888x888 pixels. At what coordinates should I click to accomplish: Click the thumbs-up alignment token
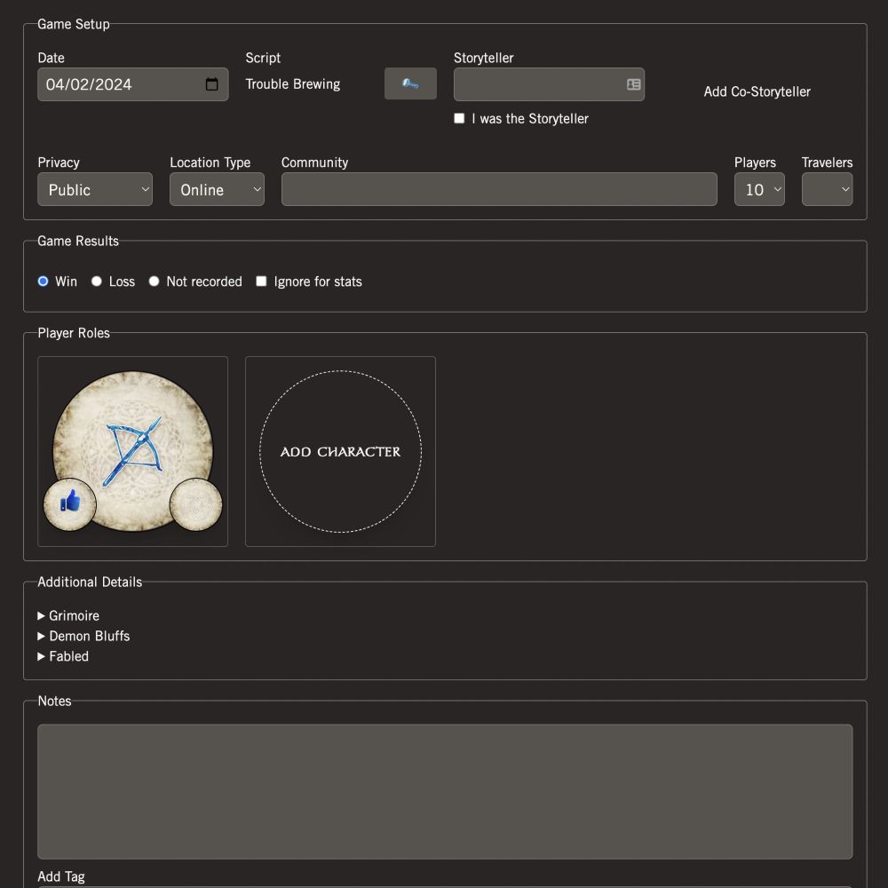(x=70, y=504)
